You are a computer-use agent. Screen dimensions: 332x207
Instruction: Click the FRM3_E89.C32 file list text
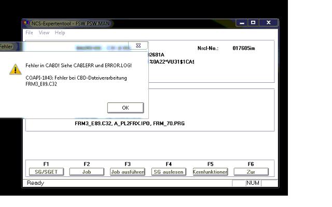pyautogui.click(x=94, y=124)
